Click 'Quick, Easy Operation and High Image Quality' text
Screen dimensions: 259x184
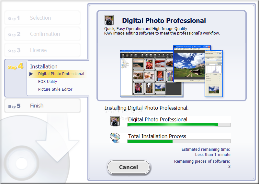[x=145, y=29]
